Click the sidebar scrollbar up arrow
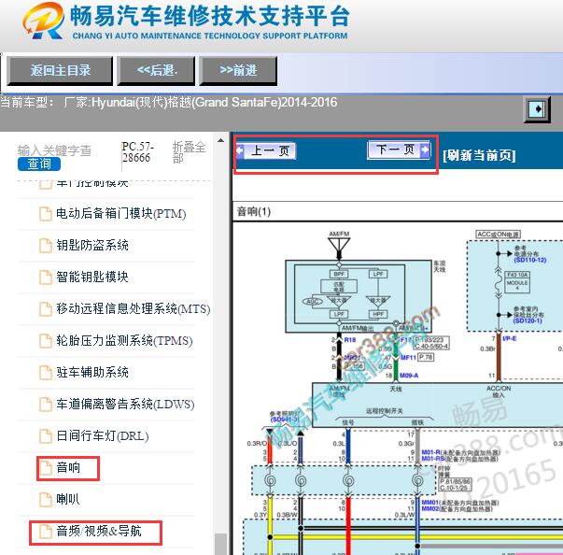Image resolution: width=563 pixels, height=555 pixels. [x=221, y=140]
